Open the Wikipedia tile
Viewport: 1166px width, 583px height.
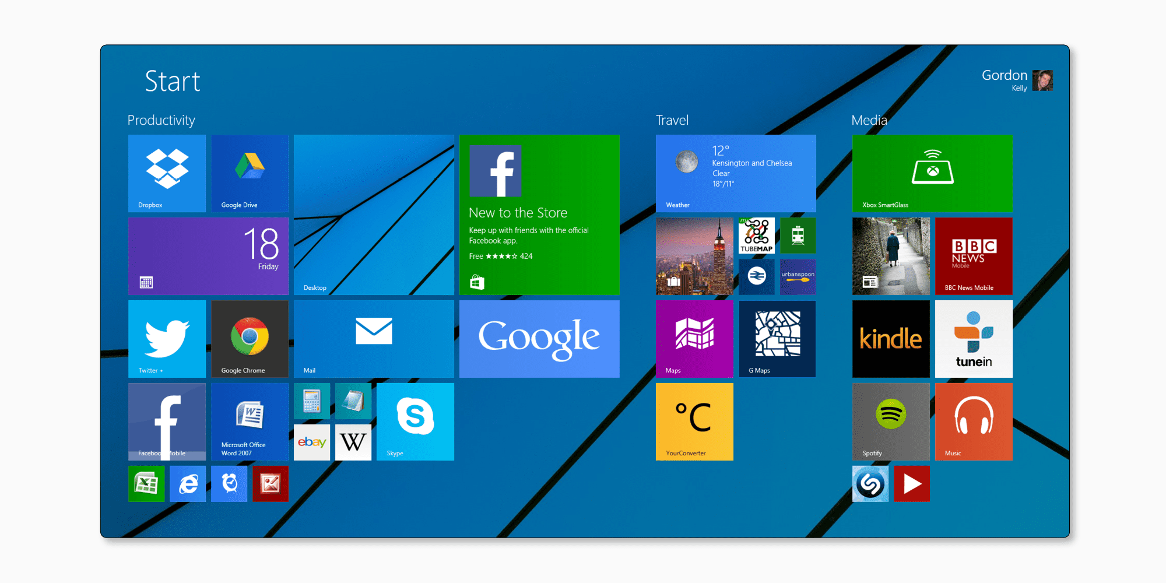(353, 442)
